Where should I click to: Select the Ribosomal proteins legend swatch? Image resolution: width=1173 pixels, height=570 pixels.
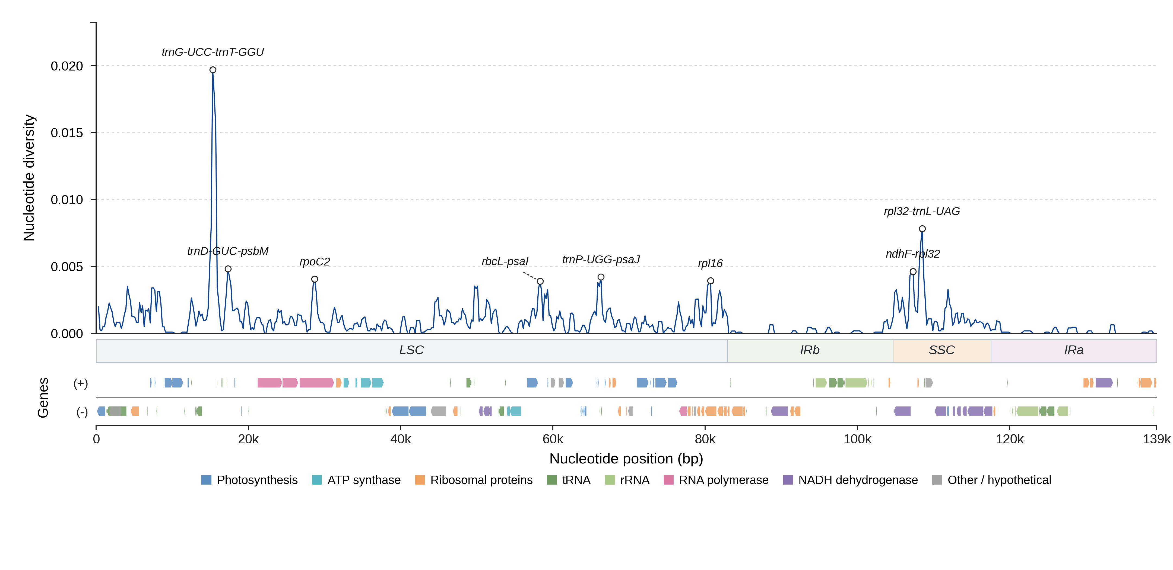click(x=420, y=480)
